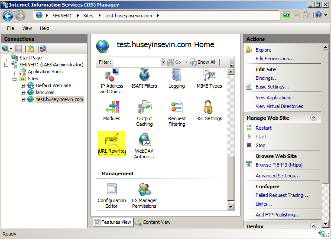Click SERVER1 in the address breadcrumb
This screenshot has height=239, width=331.
point(62,16)
